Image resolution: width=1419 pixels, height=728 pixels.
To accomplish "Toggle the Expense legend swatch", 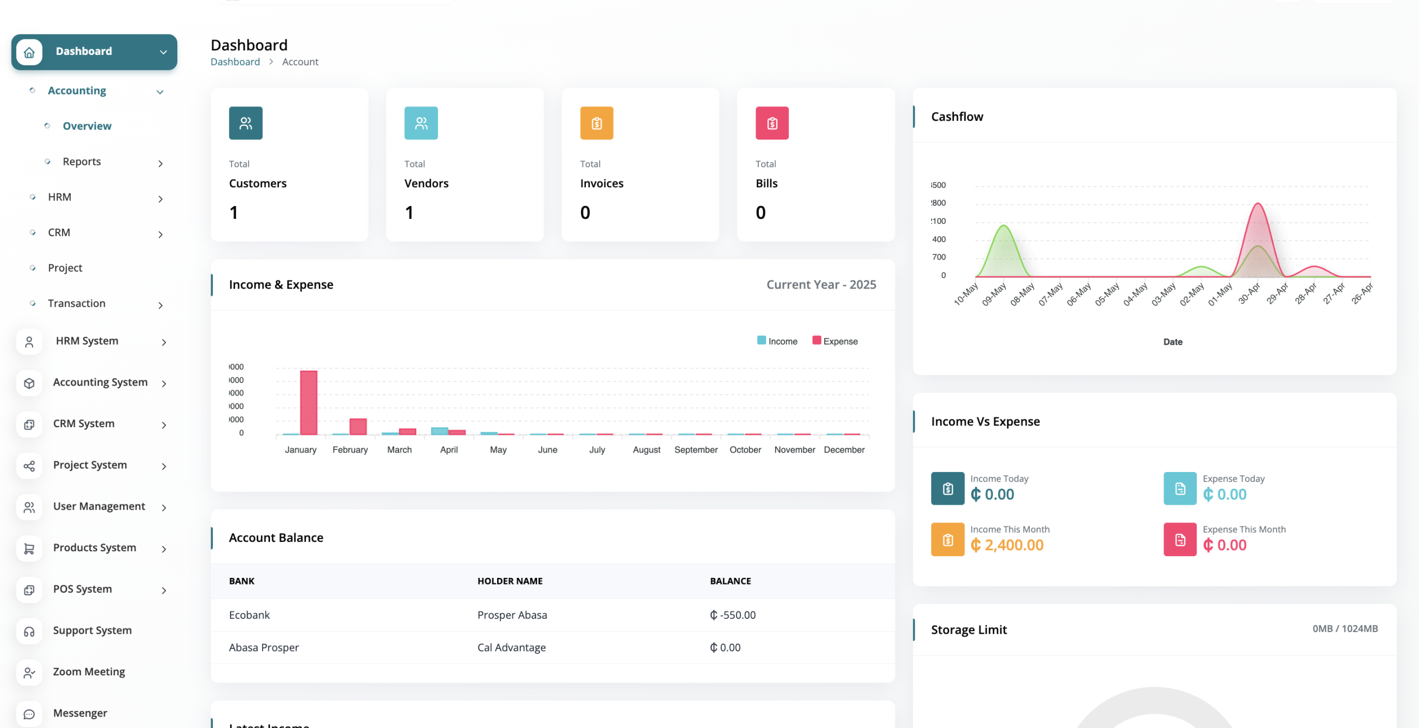I will click(x=816, y=340).
